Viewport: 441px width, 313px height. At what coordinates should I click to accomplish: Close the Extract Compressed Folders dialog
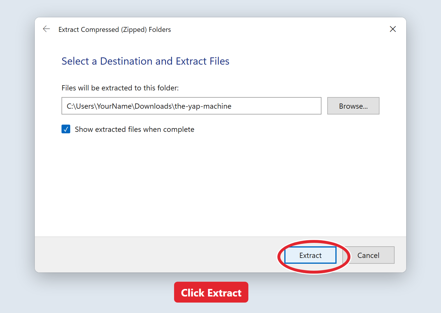click(x=393, y=29)
